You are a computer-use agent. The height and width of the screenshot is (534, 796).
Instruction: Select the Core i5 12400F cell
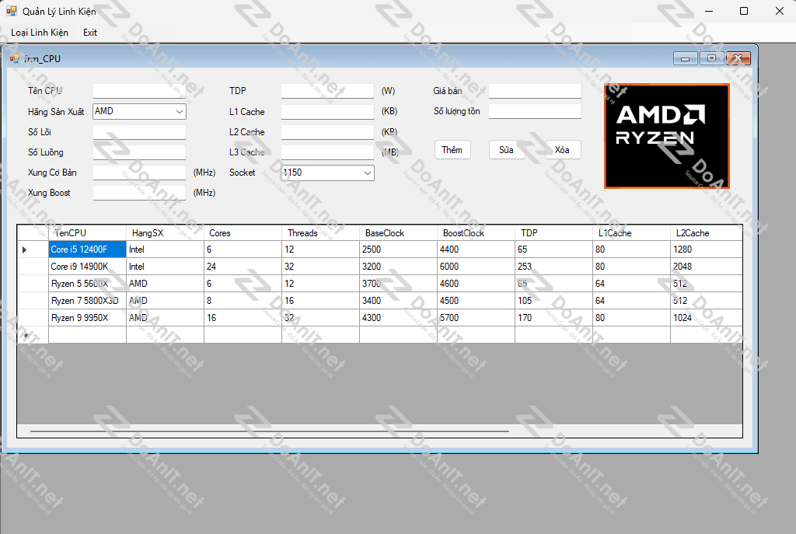pos(87,250)
